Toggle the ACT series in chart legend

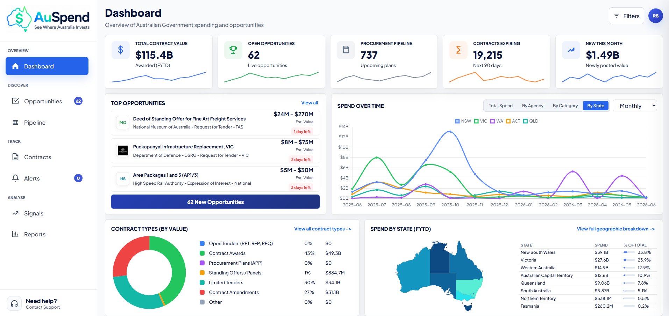point(513,121)
